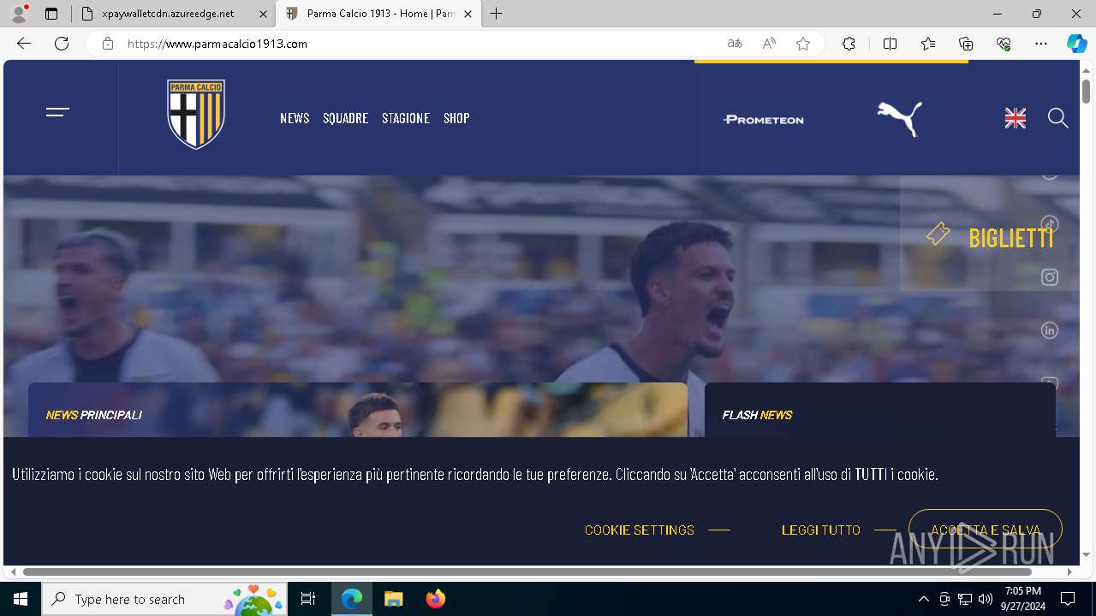This screenshot has height=616, width=1096.
Task: Open the taskbar clock and date
Action: pos(1022,599)
